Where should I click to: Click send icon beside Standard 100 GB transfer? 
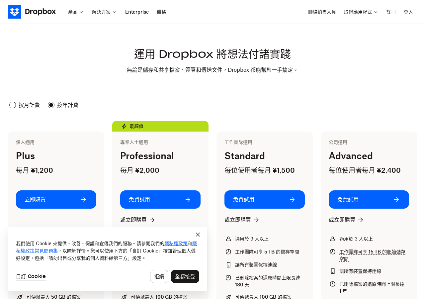(x=228, y=297)
